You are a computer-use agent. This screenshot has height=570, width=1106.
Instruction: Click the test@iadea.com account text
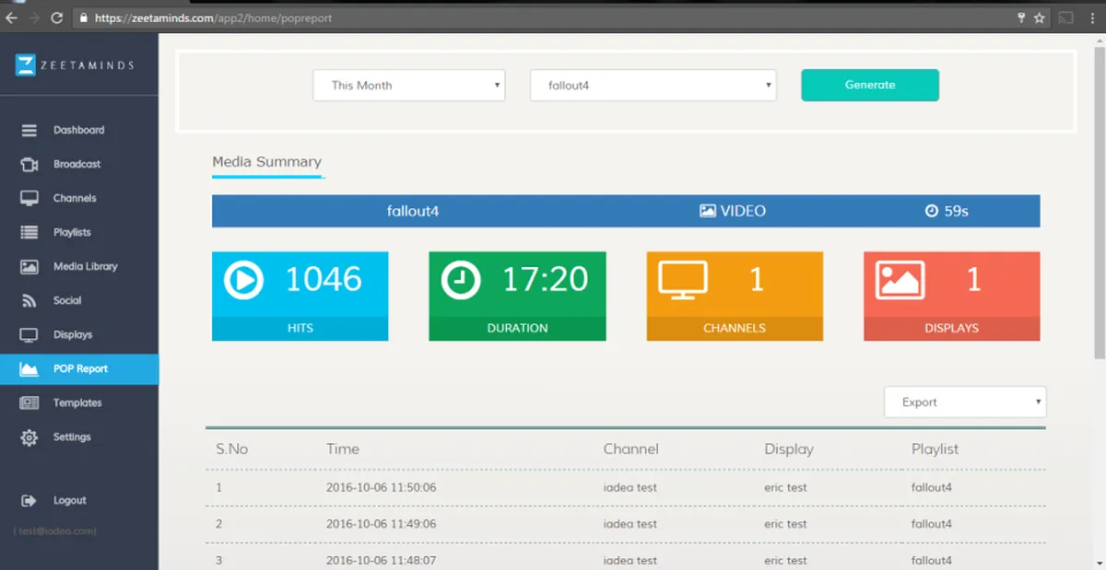[x=54, y=531]
